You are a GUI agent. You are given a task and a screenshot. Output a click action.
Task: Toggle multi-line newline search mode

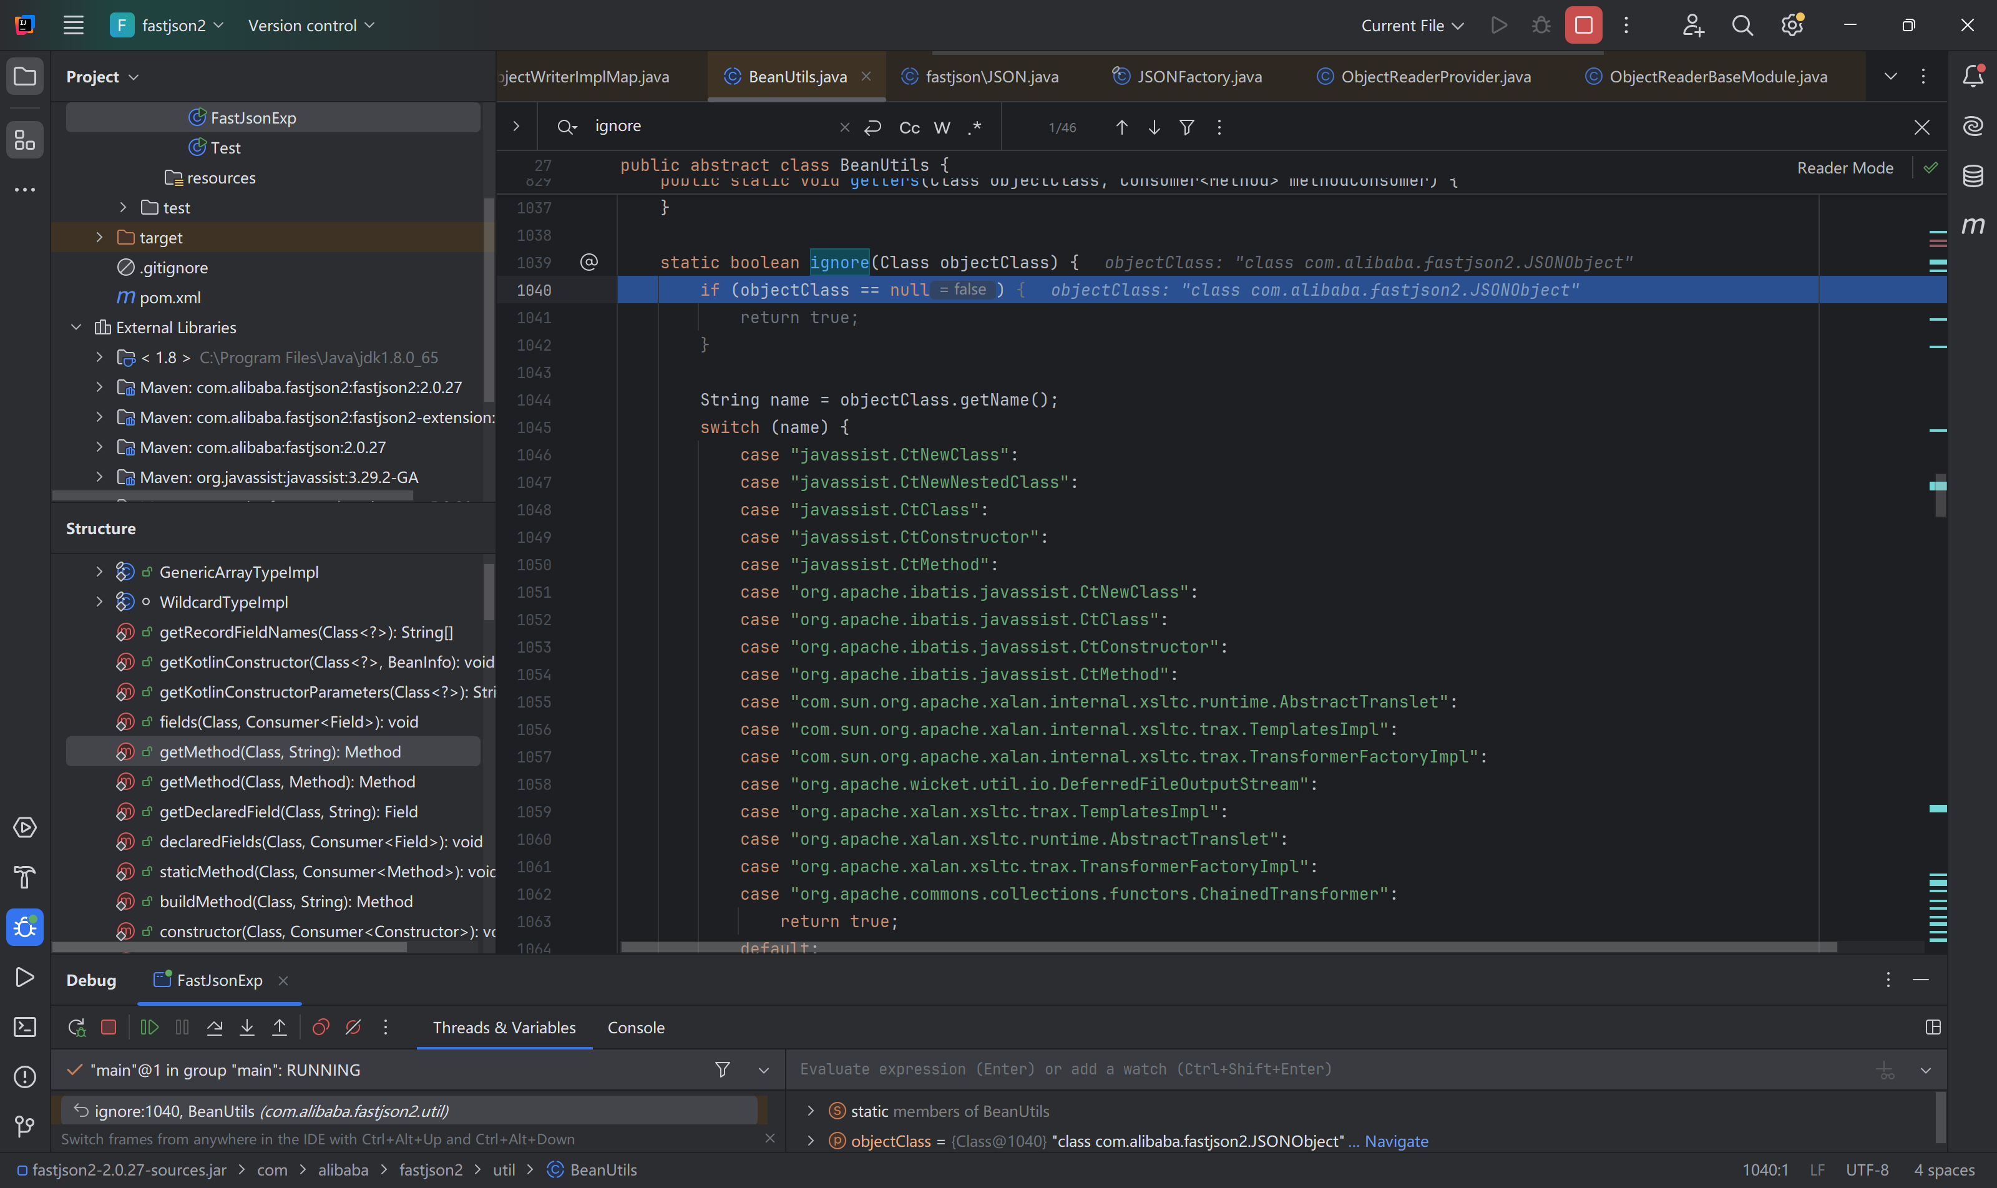coord(873,127)
